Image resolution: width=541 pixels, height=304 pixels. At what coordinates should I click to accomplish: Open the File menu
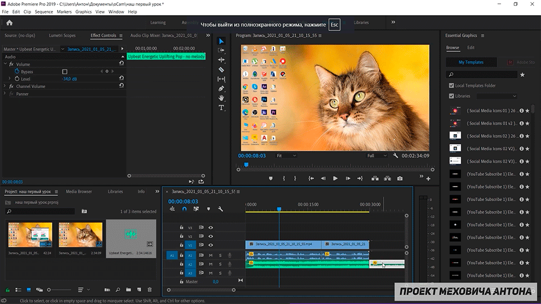[x=5, y=12]
